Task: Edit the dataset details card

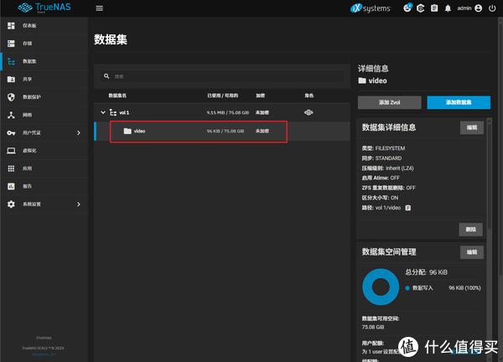Action: (x=471, y=127)
